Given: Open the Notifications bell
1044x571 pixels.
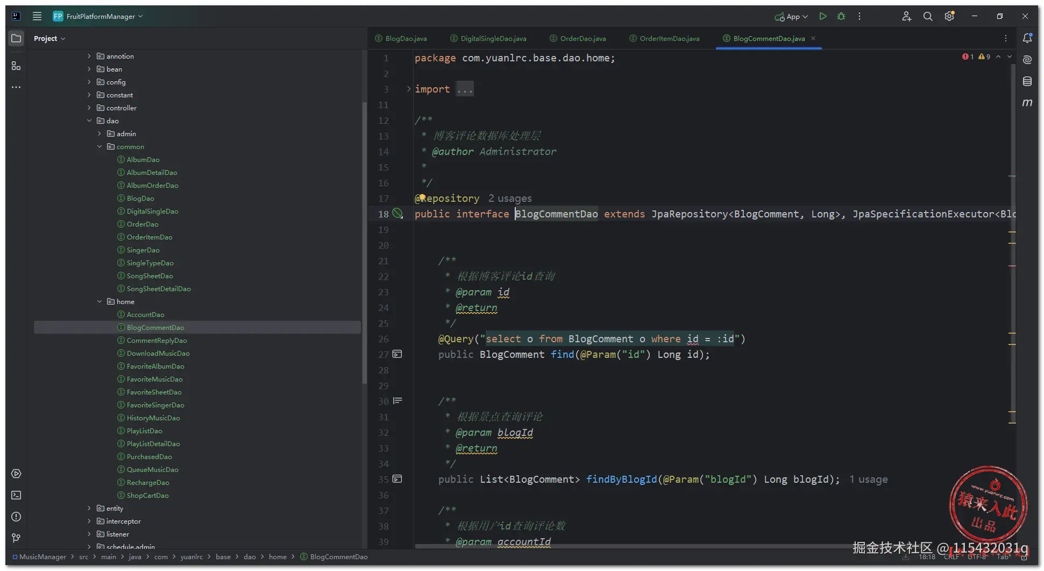Looking at the screenshot, I should pos(1027,38).
